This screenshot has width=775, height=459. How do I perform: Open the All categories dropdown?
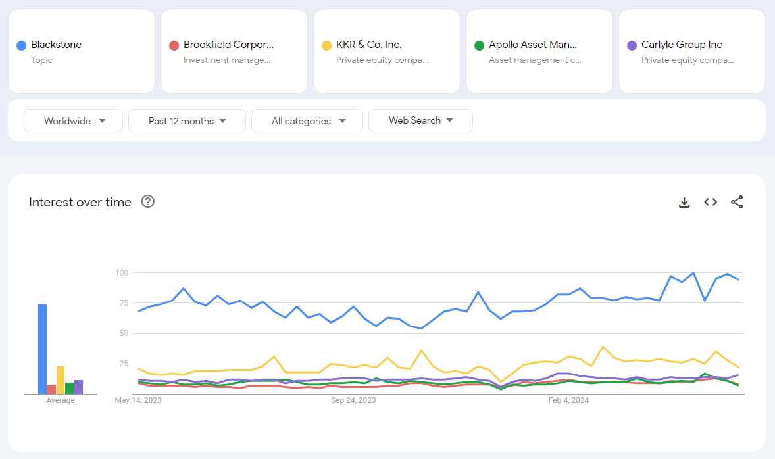click(307, 121)
